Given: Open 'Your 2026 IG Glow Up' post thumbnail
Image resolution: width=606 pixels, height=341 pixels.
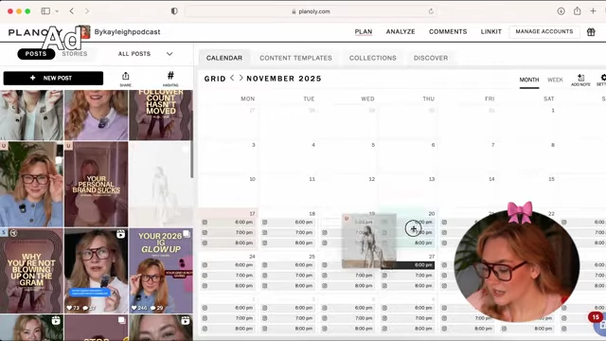Looking at the screenshot, I should pos(161,271).
